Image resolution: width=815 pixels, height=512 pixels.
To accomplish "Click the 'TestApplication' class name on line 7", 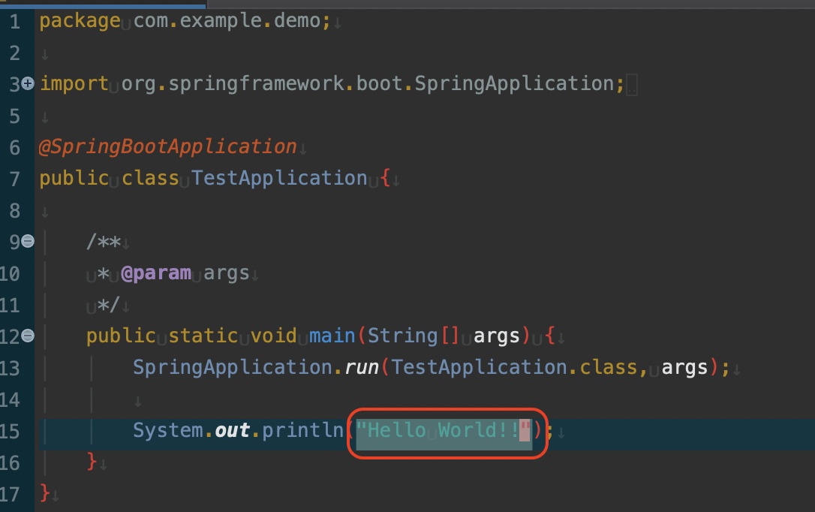I will [x=279, y=178].
